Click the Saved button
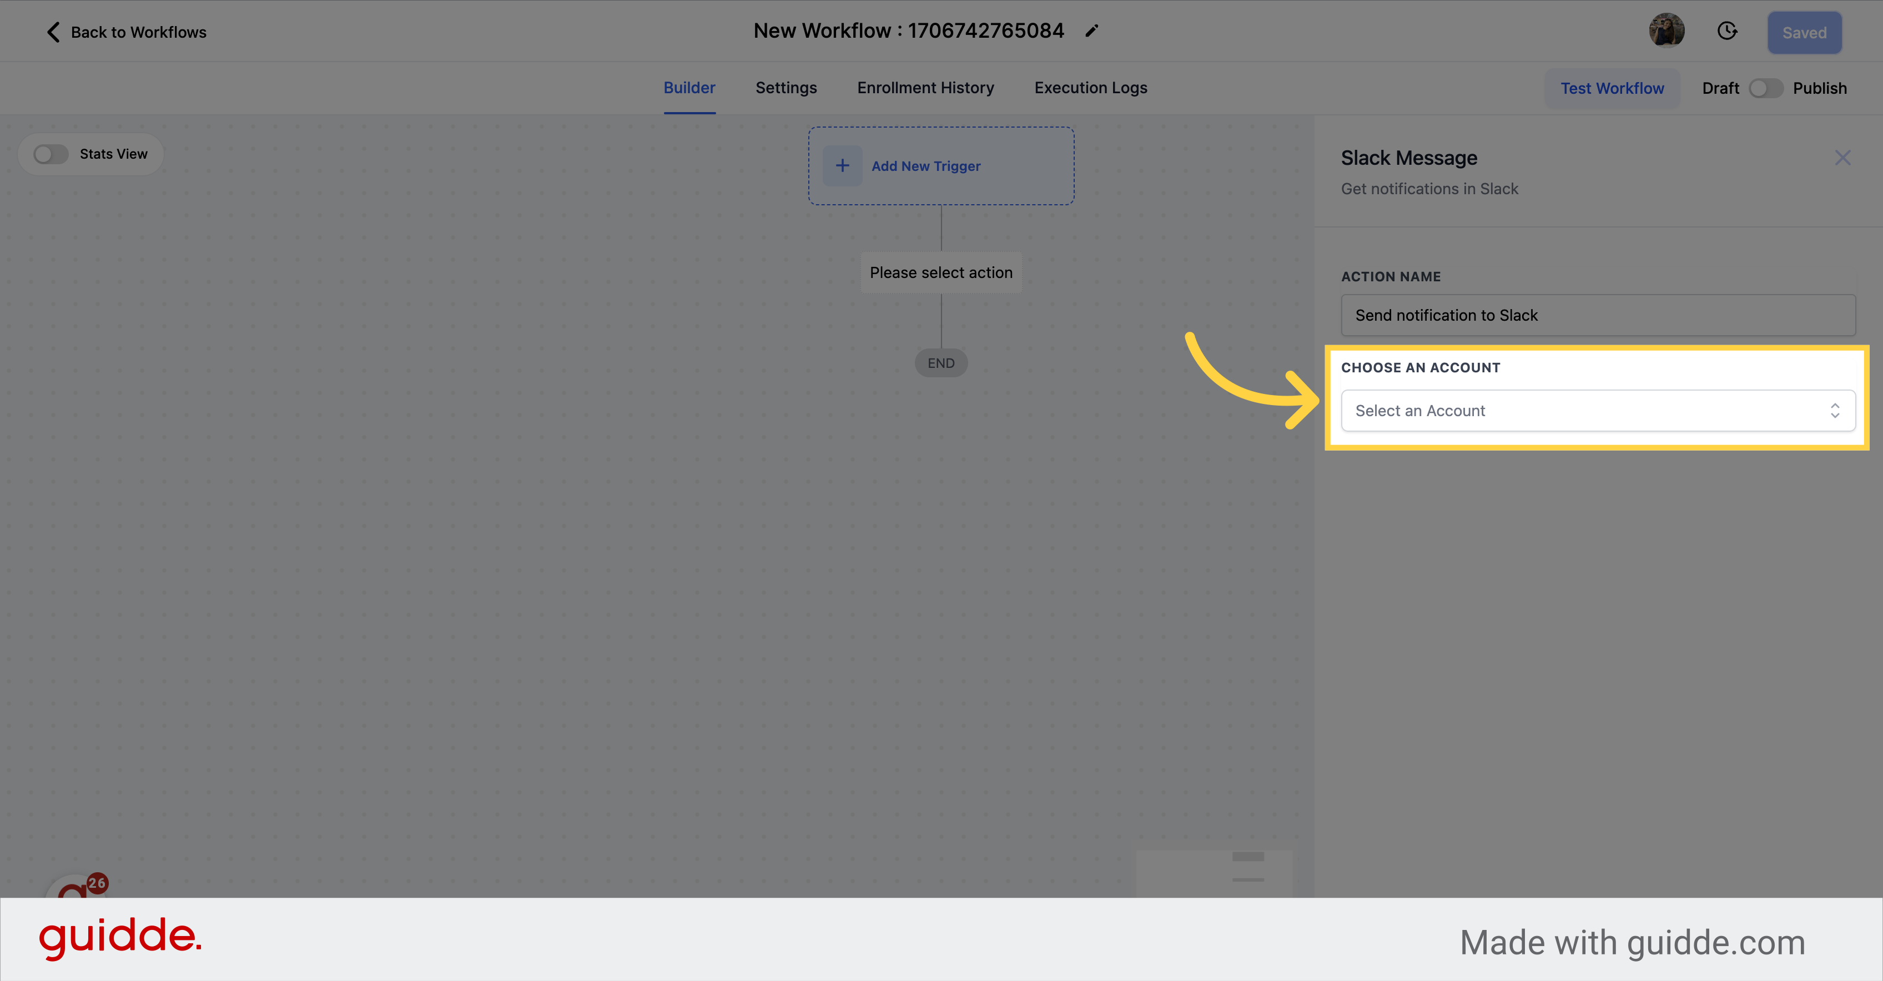1883x981 pixels. click(x=1804, y=33)
